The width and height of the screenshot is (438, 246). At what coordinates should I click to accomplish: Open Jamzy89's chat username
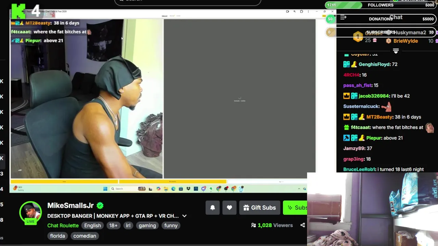353,148
